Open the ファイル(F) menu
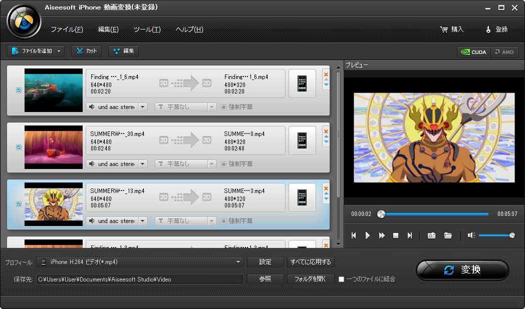 [x=67, y=29]
